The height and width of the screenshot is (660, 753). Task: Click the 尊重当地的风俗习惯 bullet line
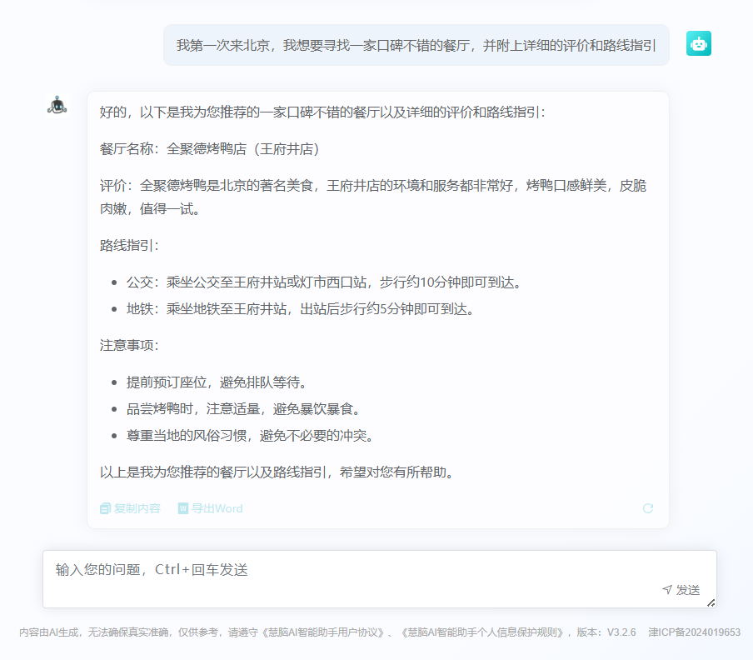coord(251,436)
